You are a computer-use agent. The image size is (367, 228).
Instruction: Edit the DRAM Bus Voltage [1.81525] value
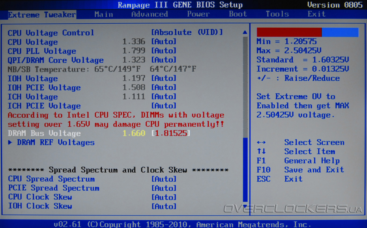pyautogui.click(x=171, y=133)
